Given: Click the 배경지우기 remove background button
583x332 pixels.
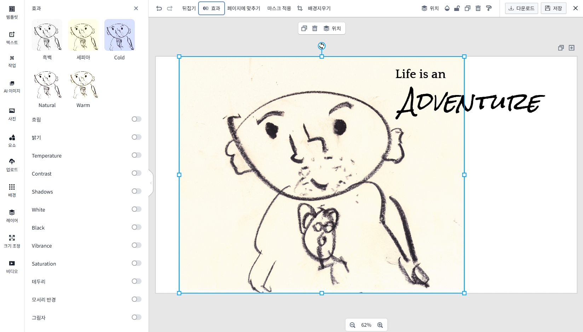Looking at the screenshot, I should [319, 8].
